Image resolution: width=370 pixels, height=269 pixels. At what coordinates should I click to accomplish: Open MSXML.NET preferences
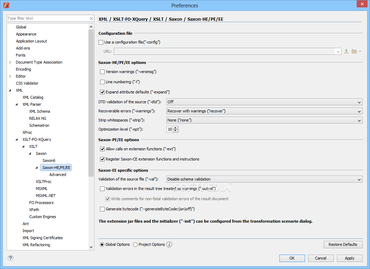46,196
